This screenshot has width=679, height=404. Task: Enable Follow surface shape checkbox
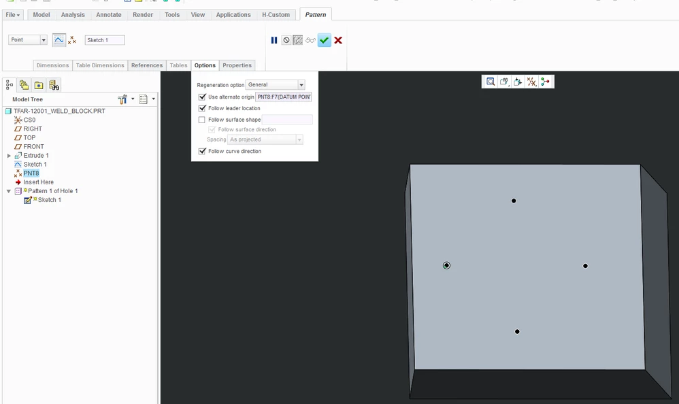202,120
